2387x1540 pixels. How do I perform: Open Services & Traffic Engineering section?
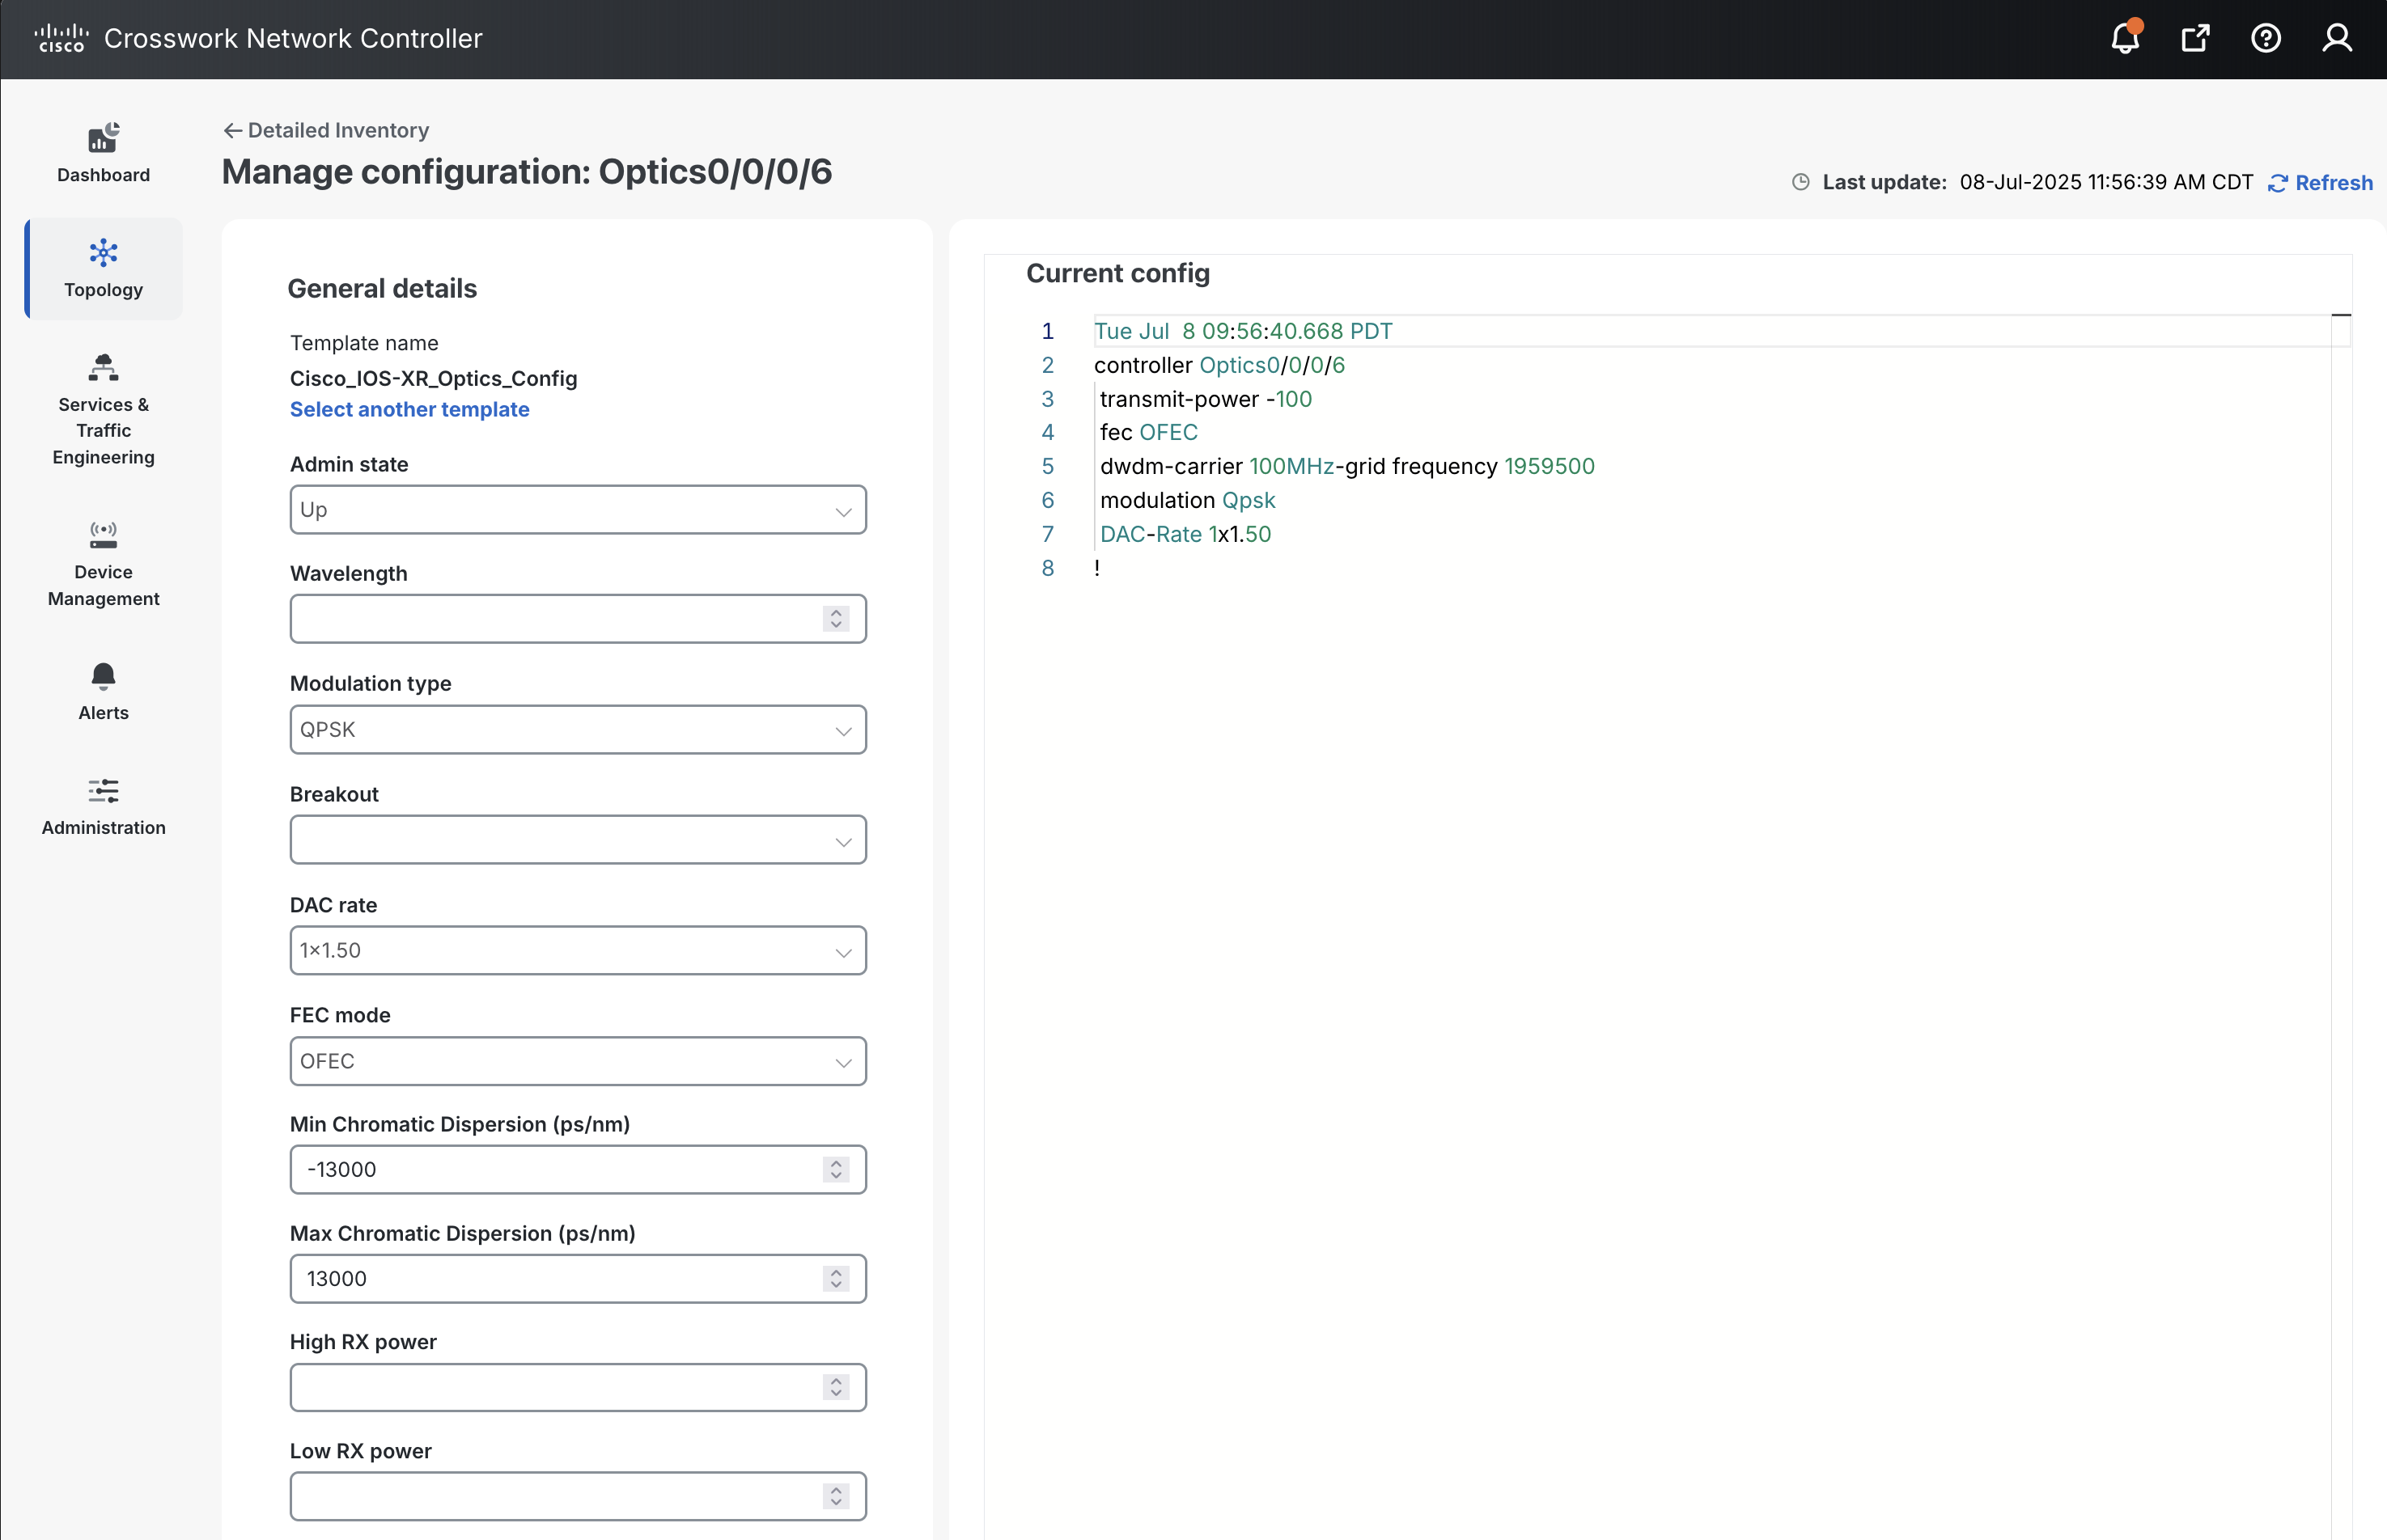point(103,409)
